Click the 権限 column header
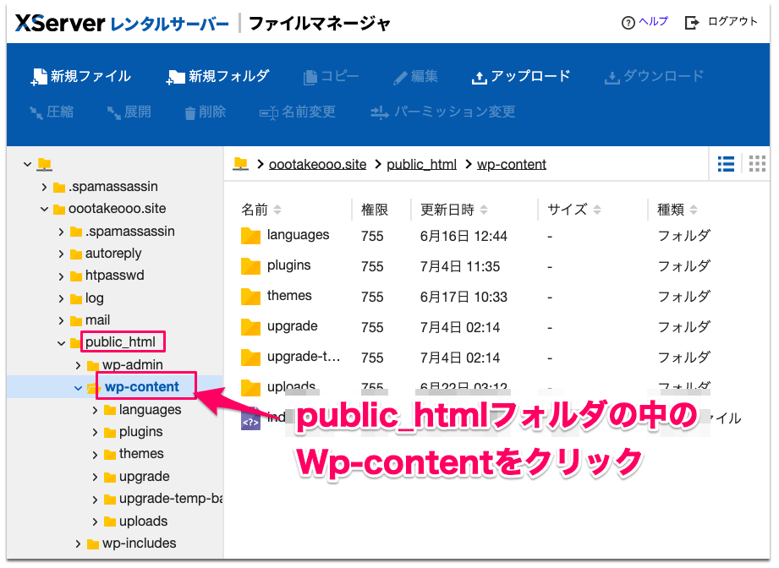 point(375,210)
